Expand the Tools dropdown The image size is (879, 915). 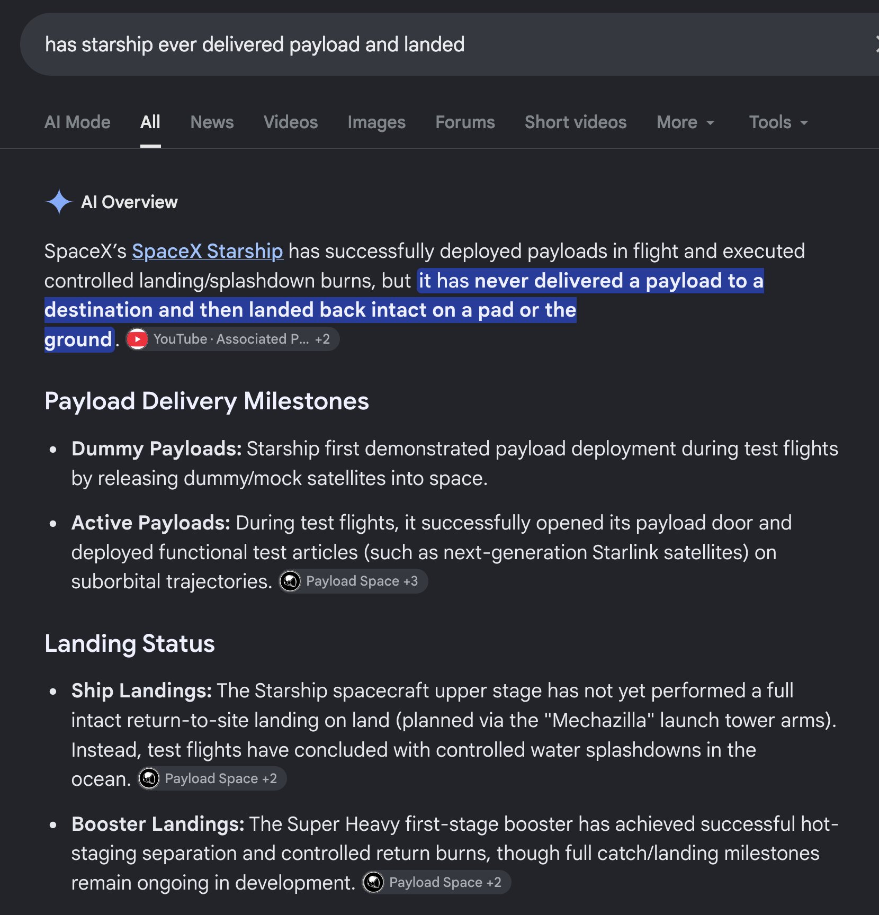pos(778,122)
